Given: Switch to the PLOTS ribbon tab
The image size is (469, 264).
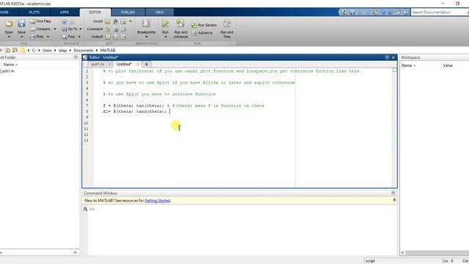Looking at the screenshot, I should click(34, 12).
